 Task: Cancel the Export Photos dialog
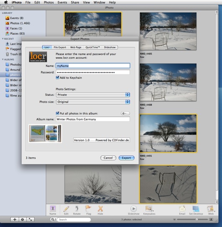click(x=108, y=158)
